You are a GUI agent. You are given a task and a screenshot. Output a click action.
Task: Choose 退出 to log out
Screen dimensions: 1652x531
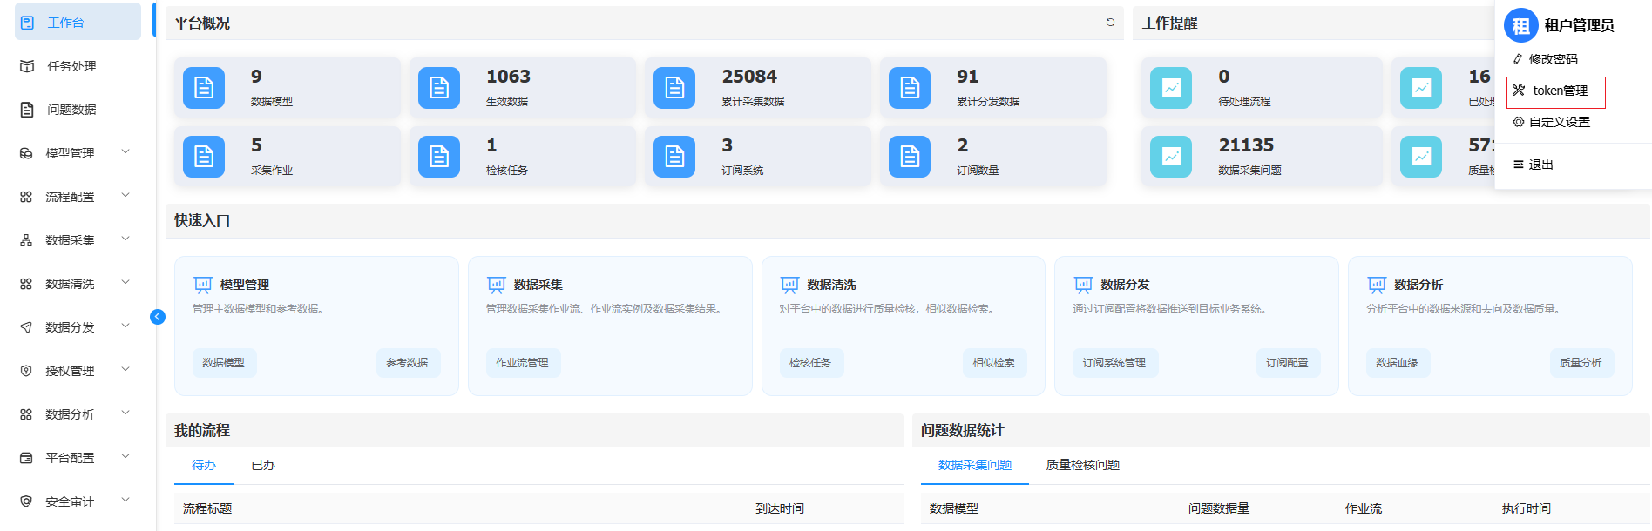[x=1540, y=165]
